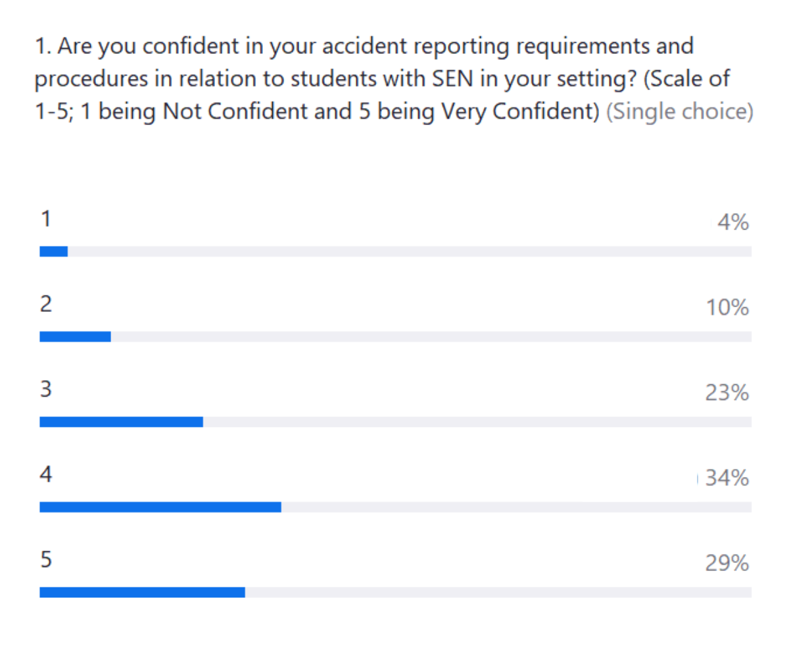Click the 4% result value

click(733, 224)
